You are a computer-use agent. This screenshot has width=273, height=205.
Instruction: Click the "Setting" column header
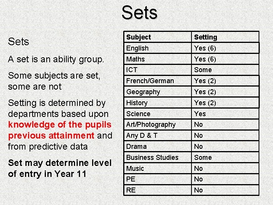pyautogui.click(x=206, y=37)
